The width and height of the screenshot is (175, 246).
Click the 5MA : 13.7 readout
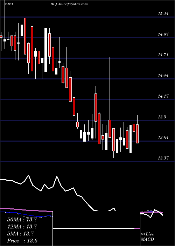(21, 234)
